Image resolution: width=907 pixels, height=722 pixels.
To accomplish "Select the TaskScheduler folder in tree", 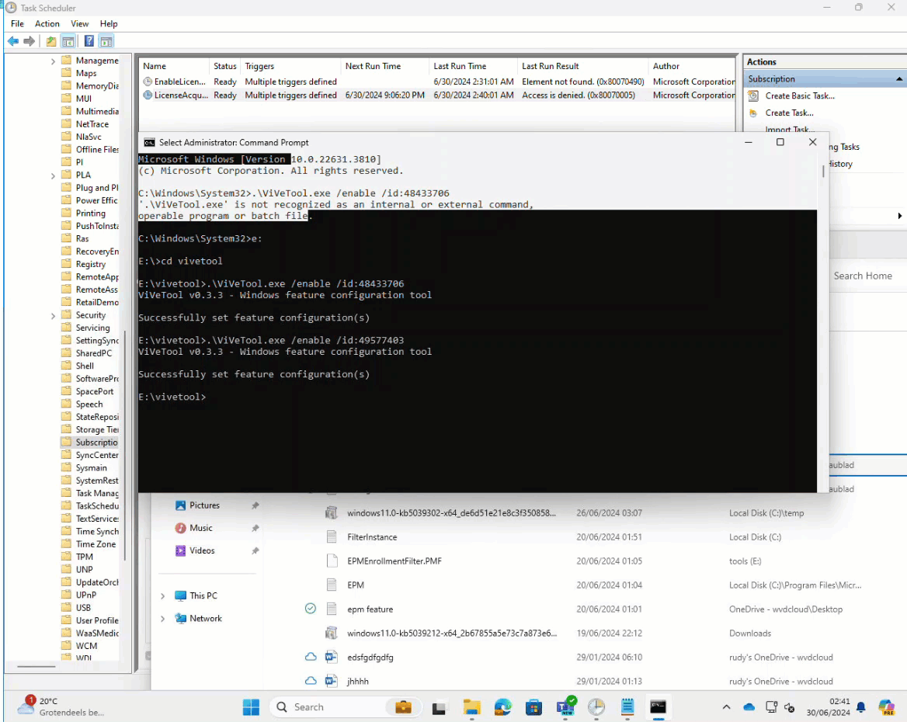I will 89,505.
